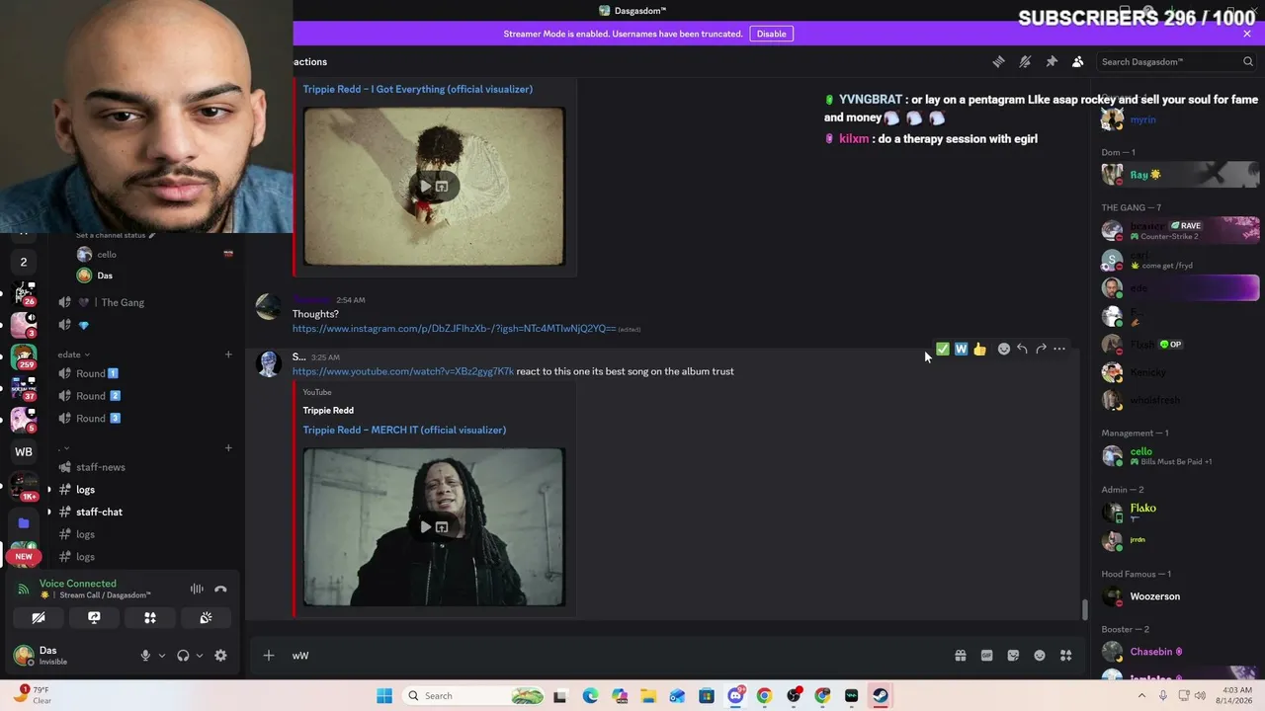The image size is (1265, 711).
Task: Click the taskbar Search box
Action: point(476,695)
